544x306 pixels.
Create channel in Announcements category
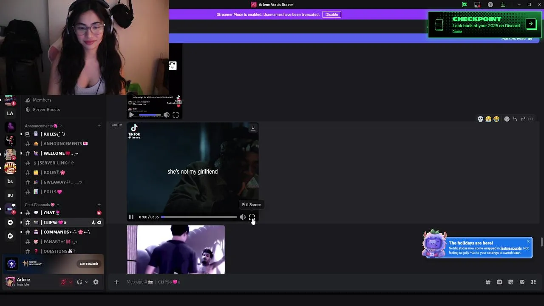point(99,126)
